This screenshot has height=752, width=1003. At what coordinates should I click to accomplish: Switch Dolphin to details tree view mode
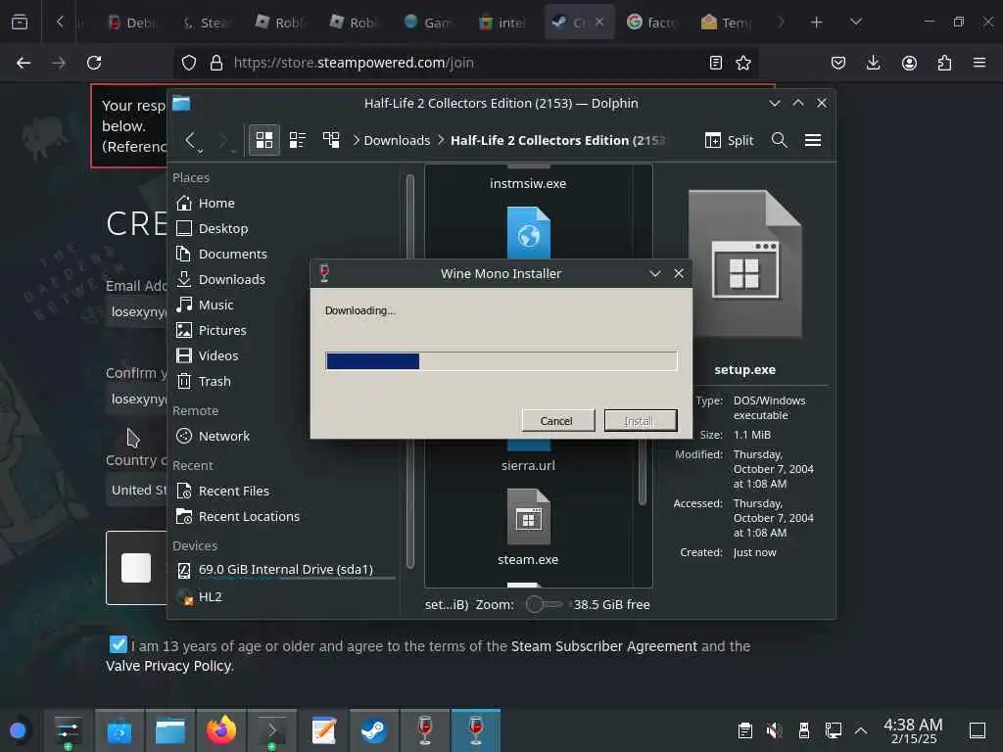[x=331, y=140]
